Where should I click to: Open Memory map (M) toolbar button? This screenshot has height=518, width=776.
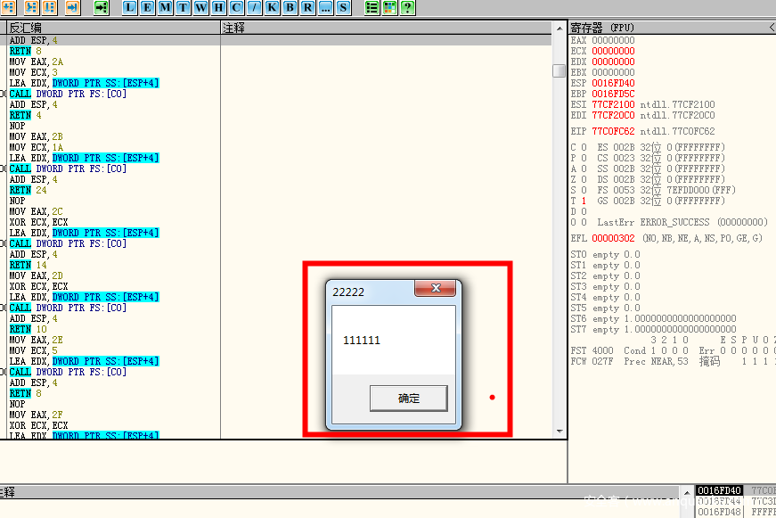coord(165,8)
